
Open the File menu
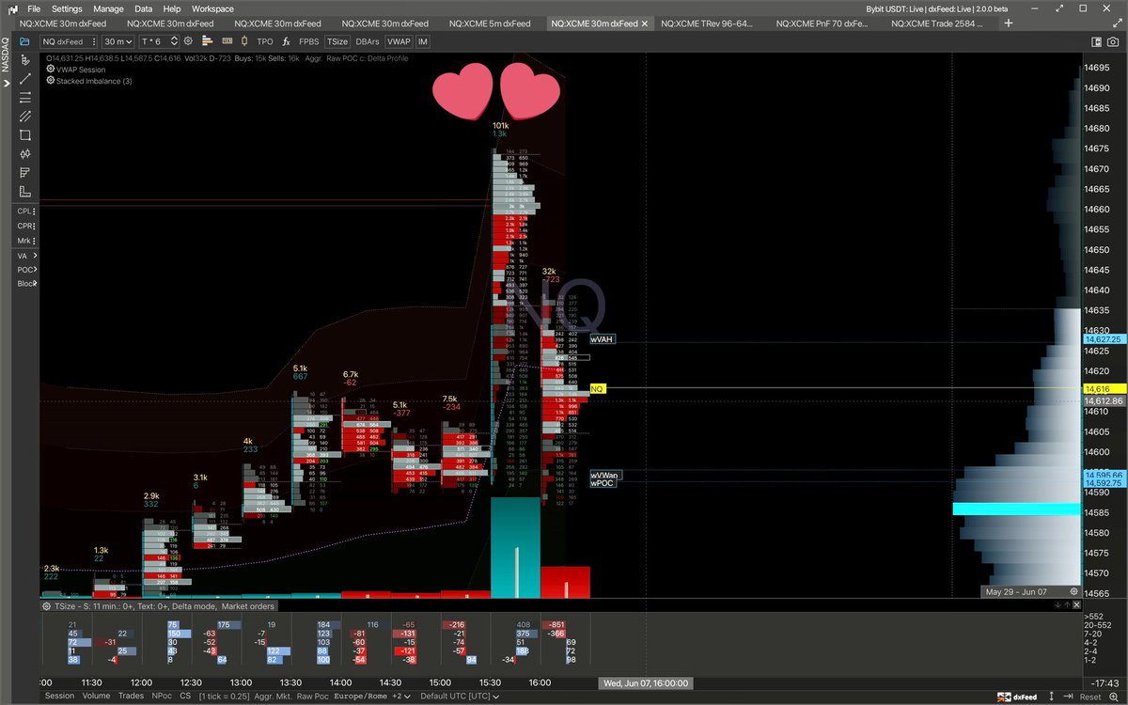coord(34,8)
